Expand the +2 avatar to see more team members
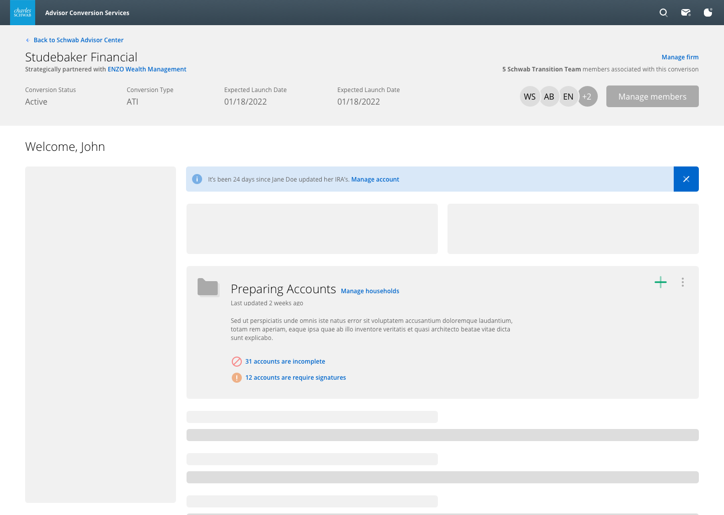 coord(587,96)
